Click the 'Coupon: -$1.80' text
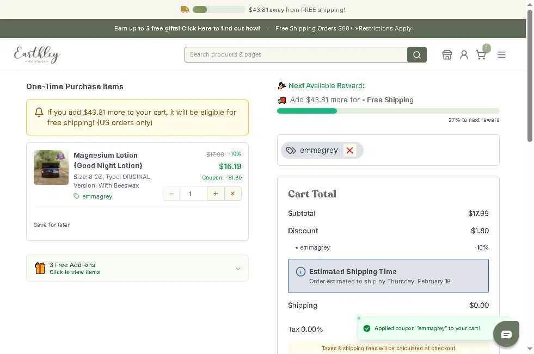This screenshot has width=534, height=354. tap(222, 177)
